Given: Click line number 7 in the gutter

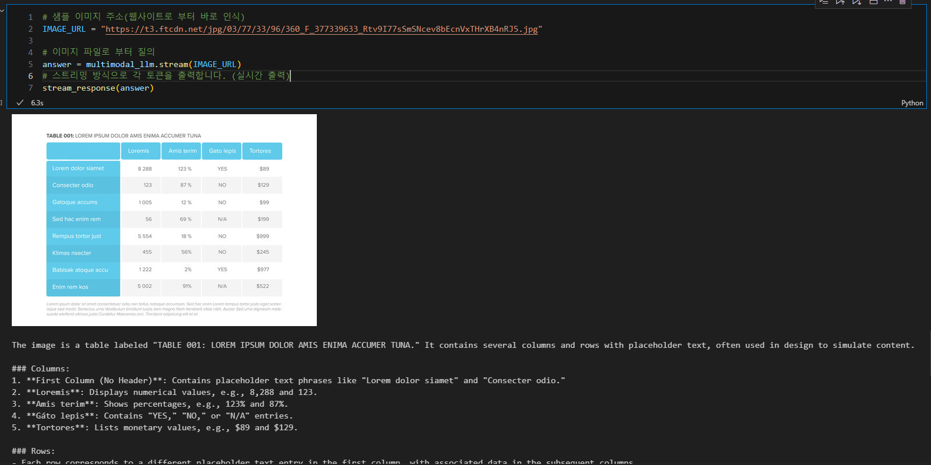Looking at the screenshot, I should pyautogui.click(x=31, y=88).
